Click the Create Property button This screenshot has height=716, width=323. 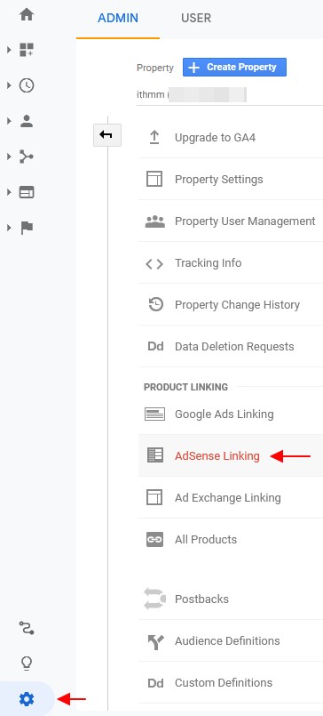(234, 67)
